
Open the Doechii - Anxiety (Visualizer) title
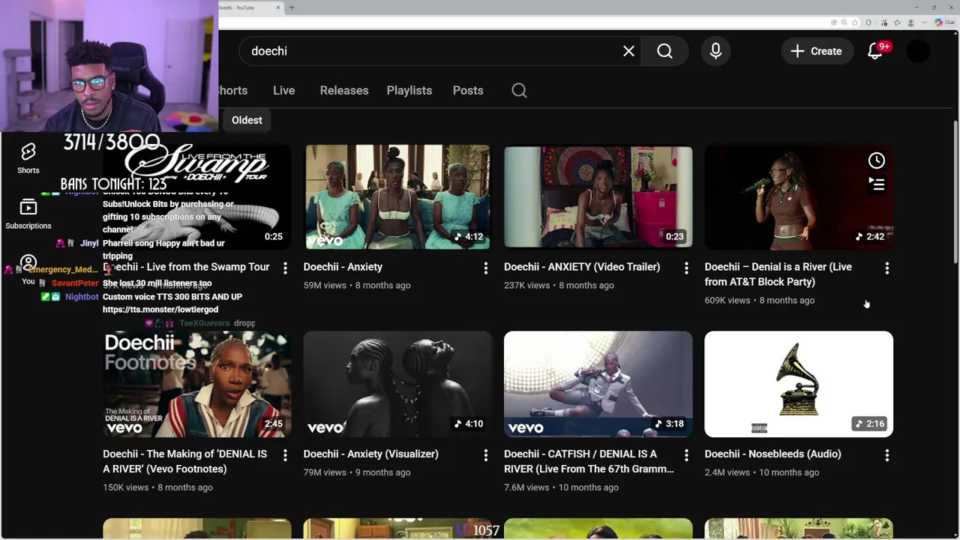[x=370, y=454]
